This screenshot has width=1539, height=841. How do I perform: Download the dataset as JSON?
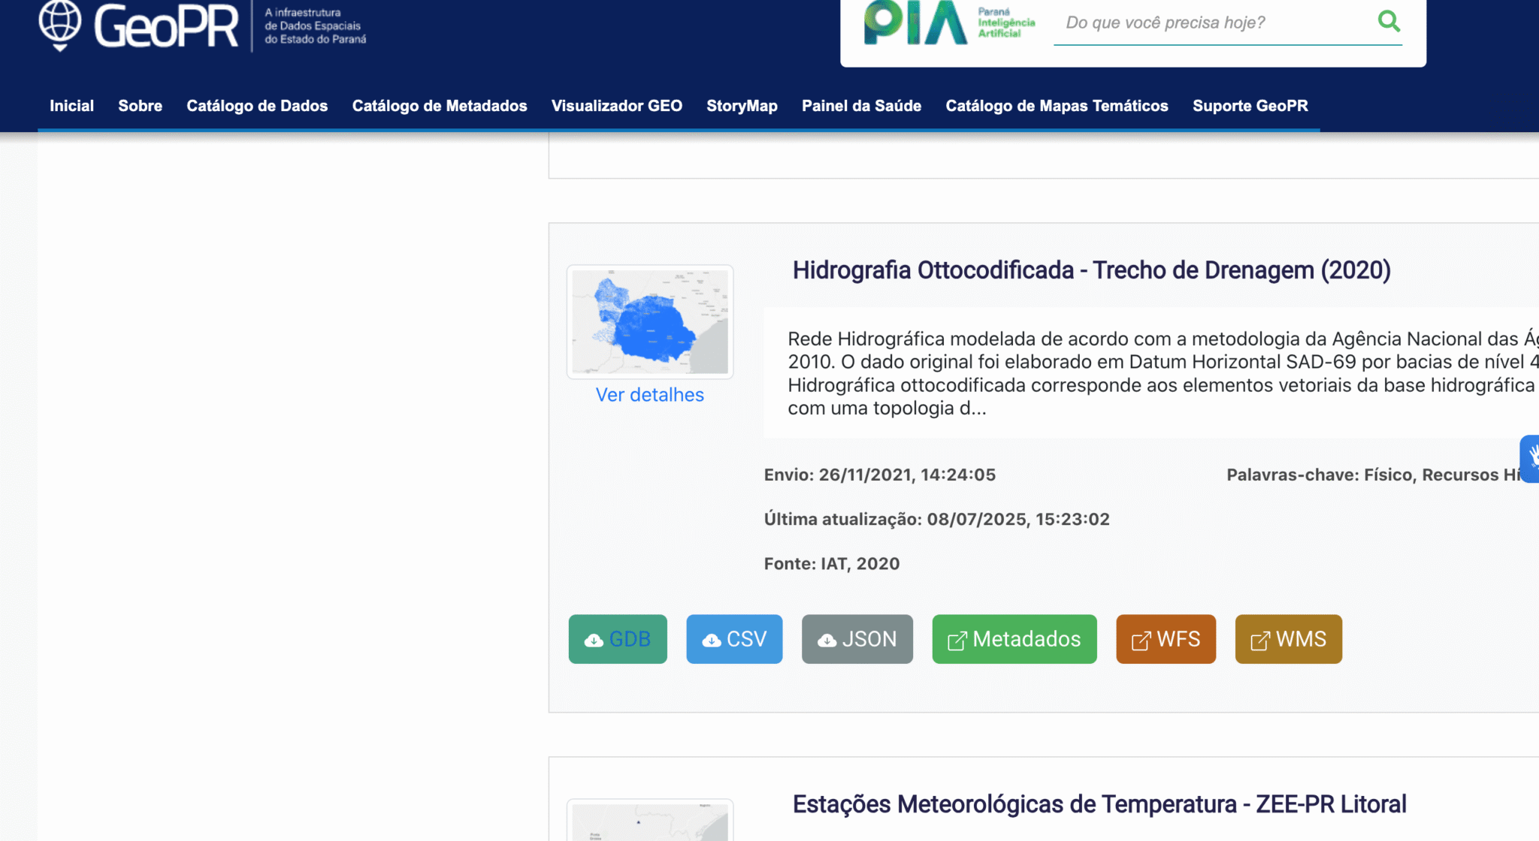[x=857, y=639]
